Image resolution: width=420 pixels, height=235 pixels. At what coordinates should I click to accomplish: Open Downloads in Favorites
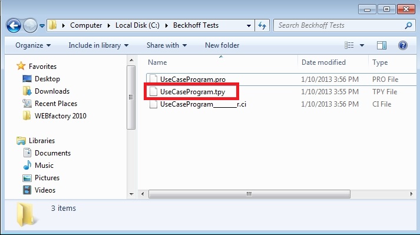(x=52, y=91)
